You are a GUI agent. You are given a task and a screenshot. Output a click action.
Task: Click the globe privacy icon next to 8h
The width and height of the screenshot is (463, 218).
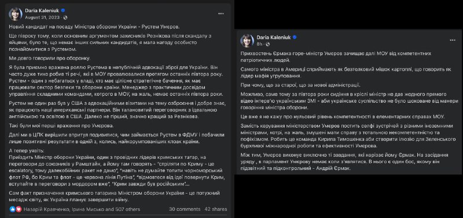268,44
